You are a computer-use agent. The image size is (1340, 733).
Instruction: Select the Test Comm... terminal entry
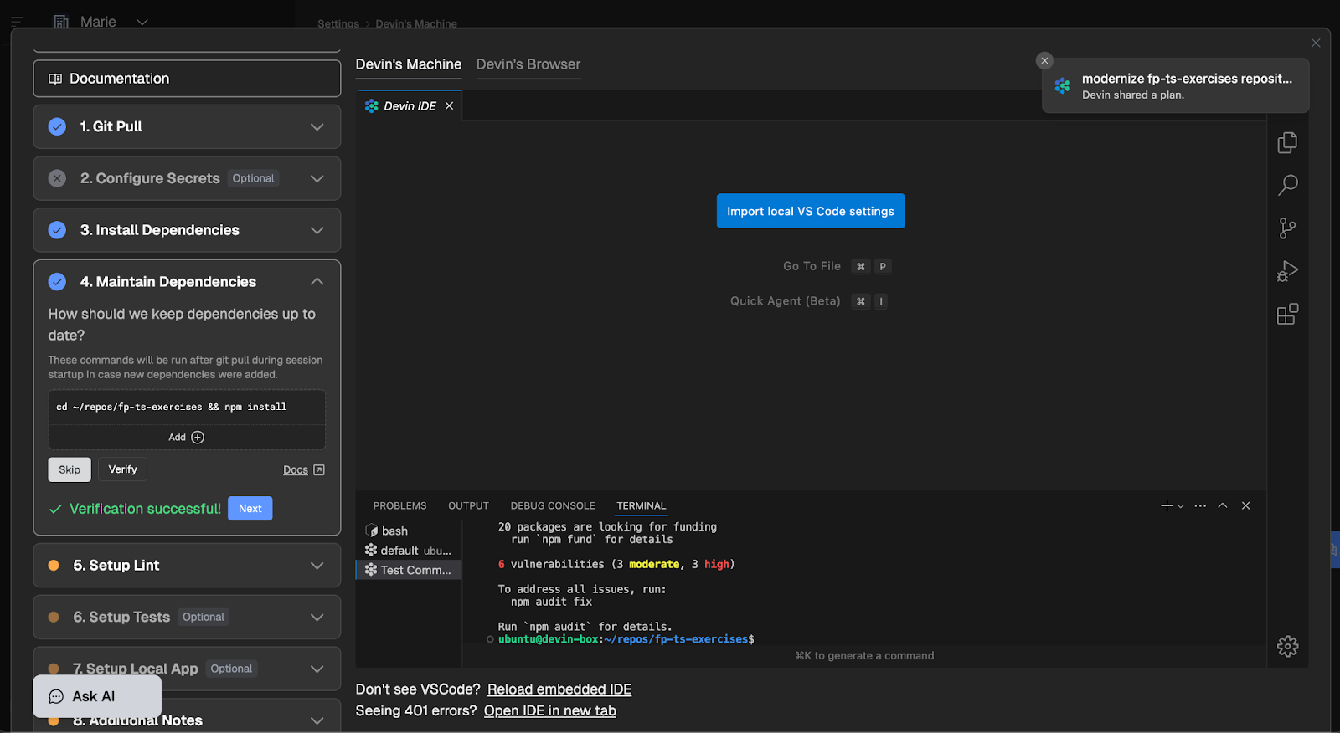click(409, 570)
